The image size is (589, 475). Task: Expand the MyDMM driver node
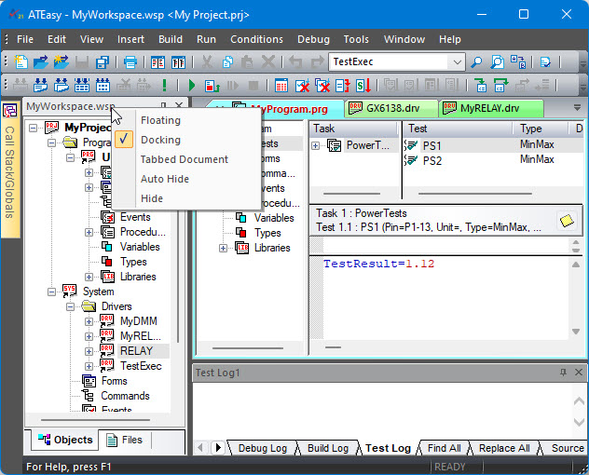point(89,321)
